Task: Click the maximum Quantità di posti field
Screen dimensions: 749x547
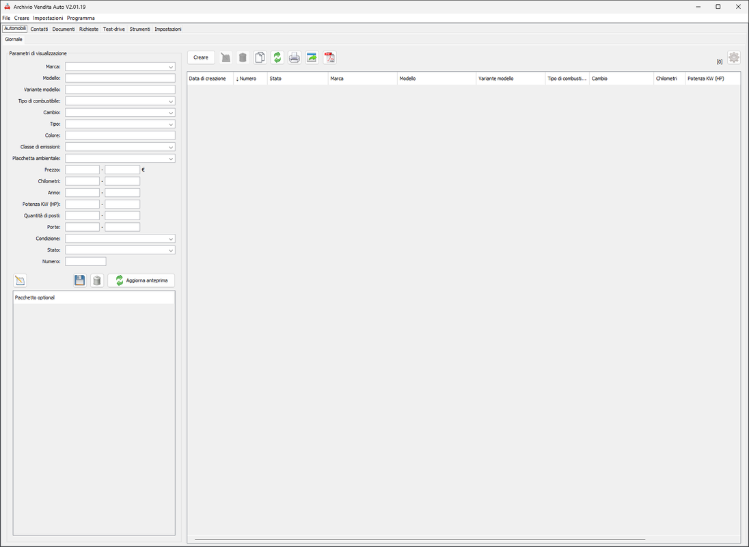Action: coord(122,216)
